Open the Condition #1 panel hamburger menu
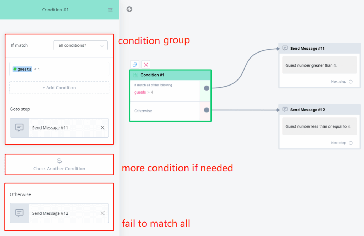Screen dimensions: 364x236 coord(110,10)
